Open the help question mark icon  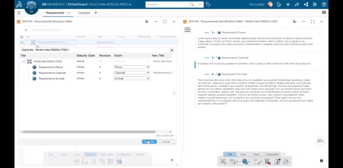click(x=324, y=4)
